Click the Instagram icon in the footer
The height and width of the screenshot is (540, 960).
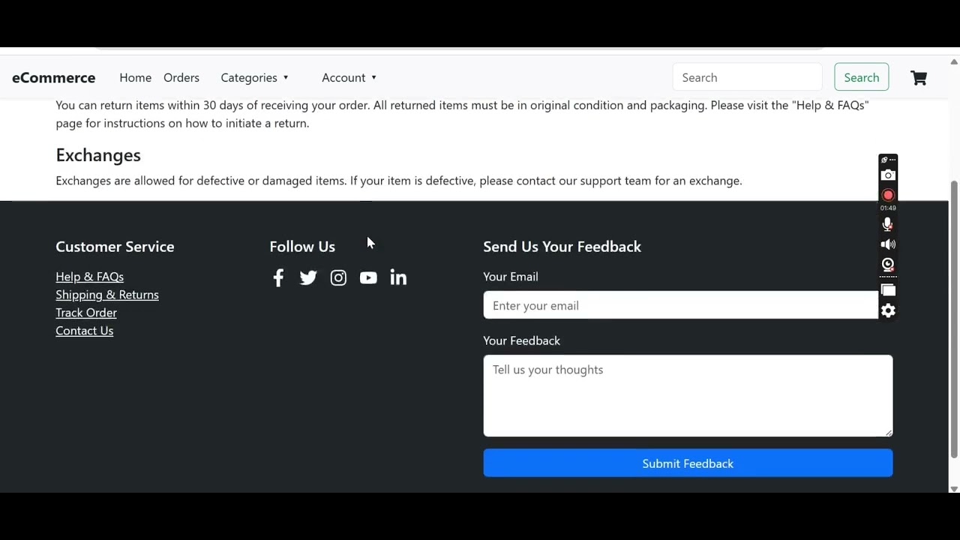338,278
